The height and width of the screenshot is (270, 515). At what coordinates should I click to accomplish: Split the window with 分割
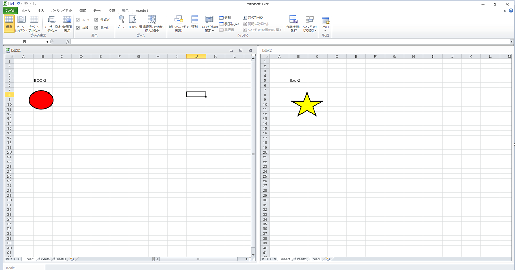[x=225, y=18]
